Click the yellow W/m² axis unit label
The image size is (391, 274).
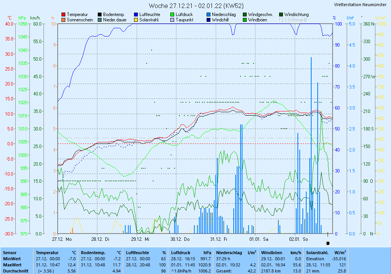coord(380,18)
